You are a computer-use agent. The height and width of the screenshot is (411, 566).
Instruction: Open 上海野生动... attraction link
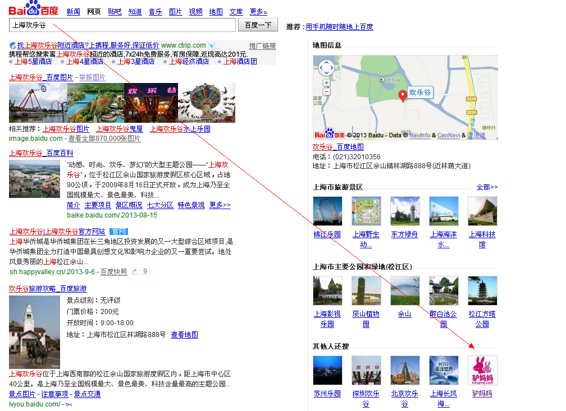click(366, 239)
